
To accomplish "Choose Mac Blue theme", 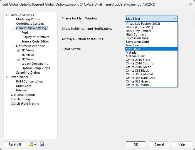I will click(151, 45).
